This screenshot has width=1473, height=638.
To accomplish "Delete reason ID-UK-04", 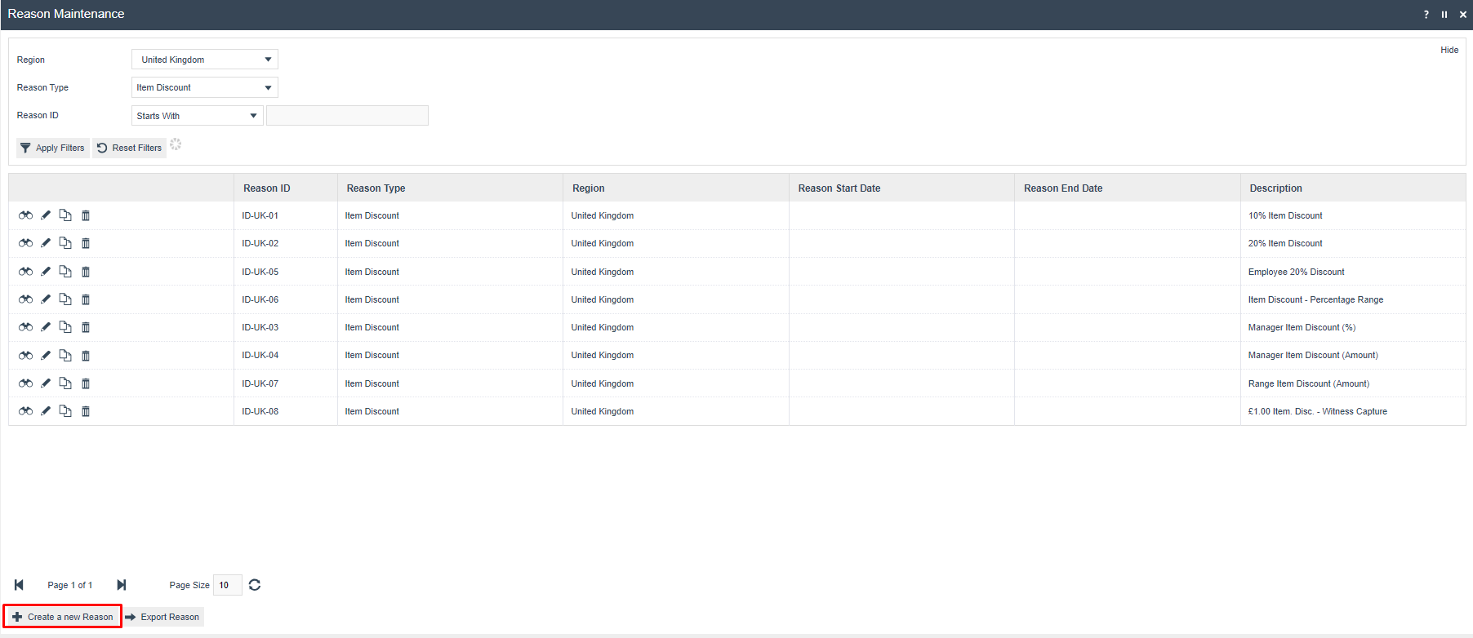I will tap(86, 356).
